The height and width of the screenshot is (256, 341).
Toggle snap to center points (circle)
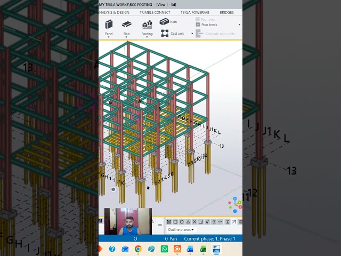click(182, 222)
